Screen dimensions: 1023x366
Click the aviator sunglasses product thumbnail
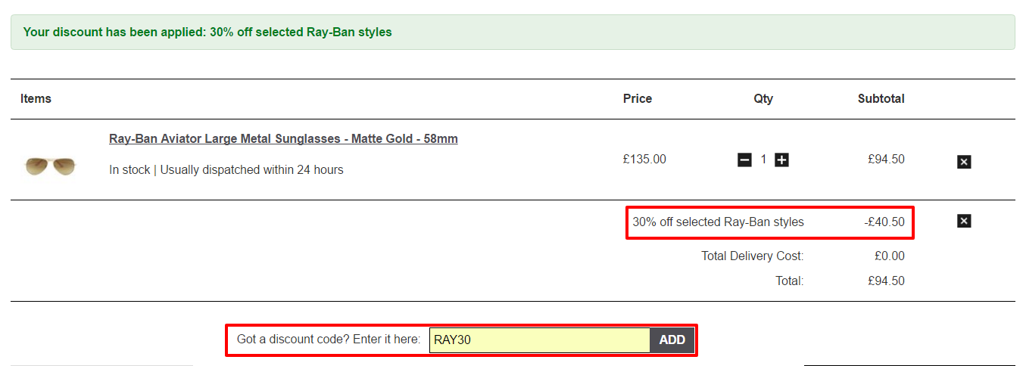(x=50, y=164)
